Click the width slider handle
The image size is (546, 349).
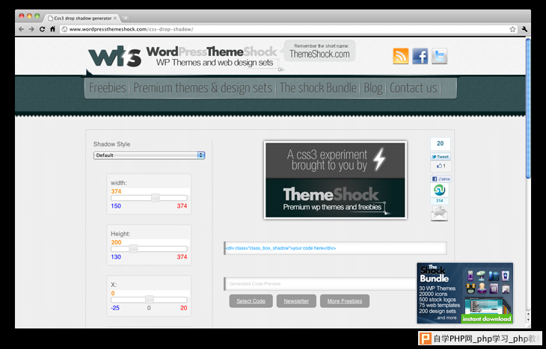point(156,197)
